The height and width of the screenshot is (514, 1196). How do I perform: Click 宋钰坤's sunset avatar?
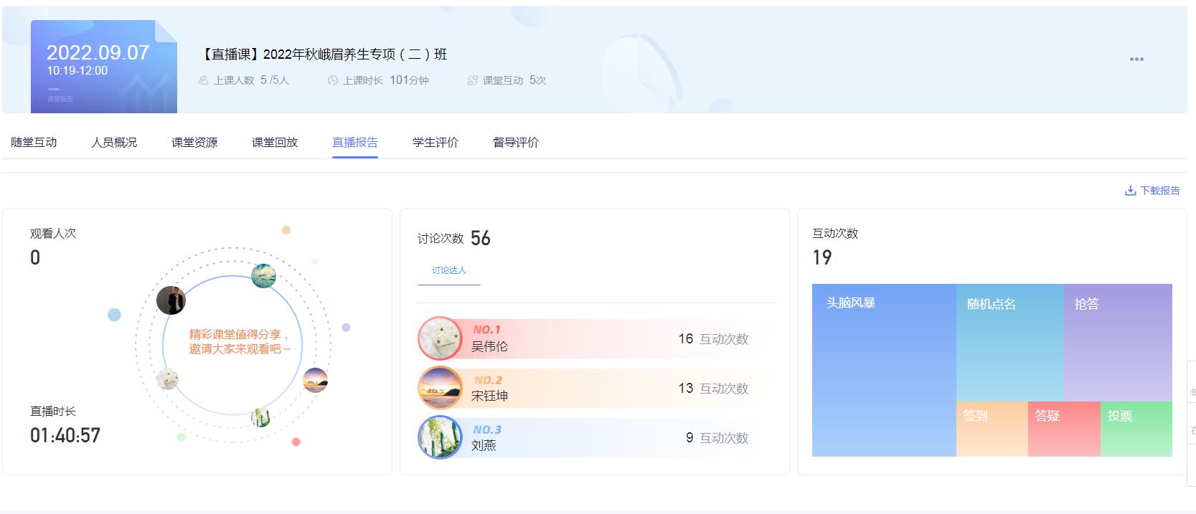[440, 388]
